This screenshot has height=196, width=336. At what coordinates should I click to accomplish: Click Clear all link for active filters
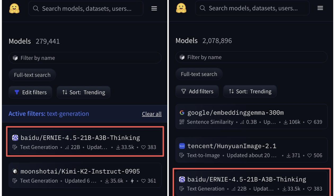click(x=152, y=114)
